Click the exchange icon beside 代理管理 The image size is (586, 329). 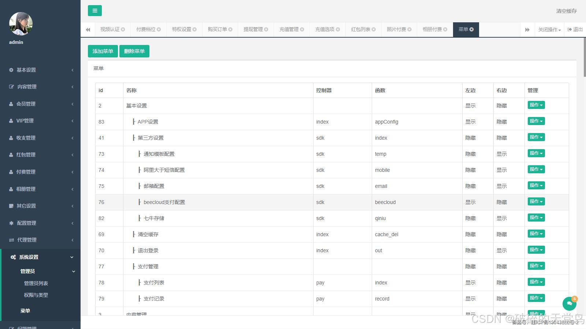point(11,240)
